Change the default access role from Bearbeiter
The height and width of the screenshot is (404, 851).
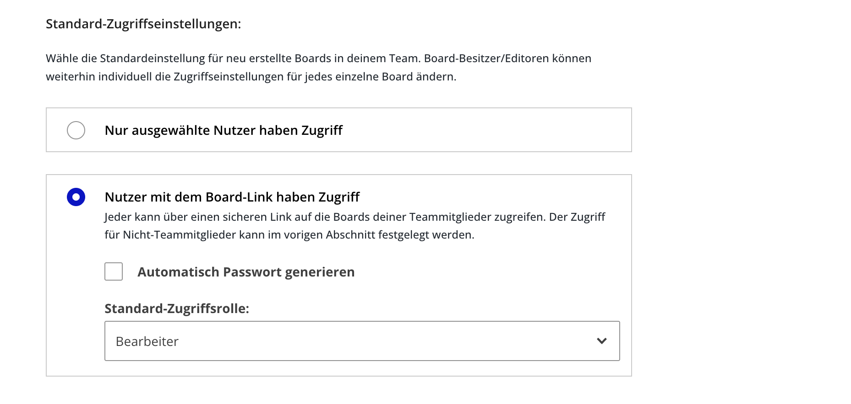pyautogui.click(x=362, y=341)
